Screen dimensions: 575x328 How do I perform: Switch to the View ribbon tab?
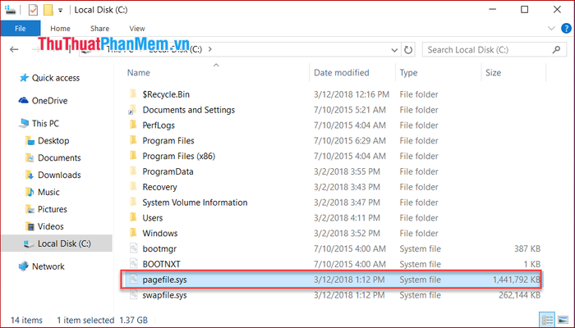point(137,28)
